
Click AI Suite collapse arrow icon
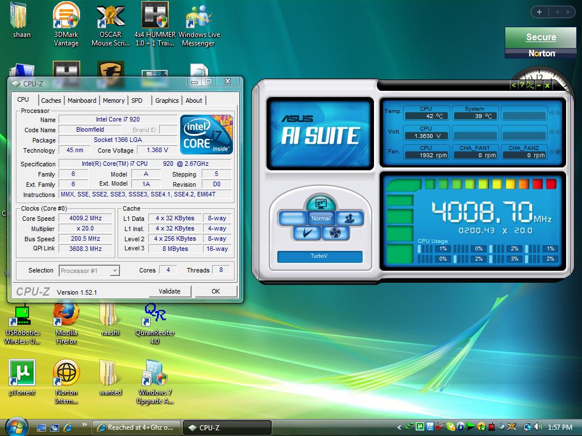pyautogui.click(x=513, y=85)
